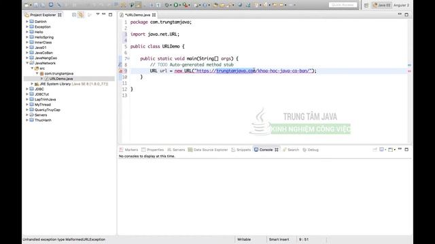The image size is (435, 244).
Task: Click the Smart Insert status field
Action: pos(279,239)
